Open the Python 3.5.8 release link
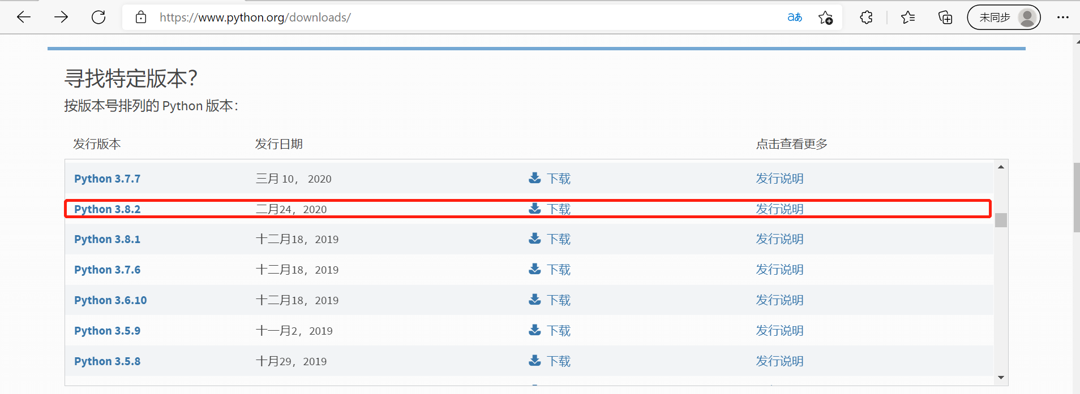Viewport: 1080px width, 394px height. tap(107, 361)
